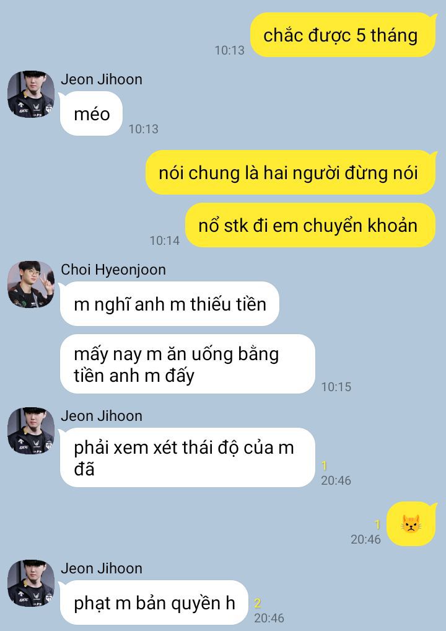Open Choi Hyeonjoon's profile picture
This screenshot has height=631, width=446.
click(x=31, y=284)
